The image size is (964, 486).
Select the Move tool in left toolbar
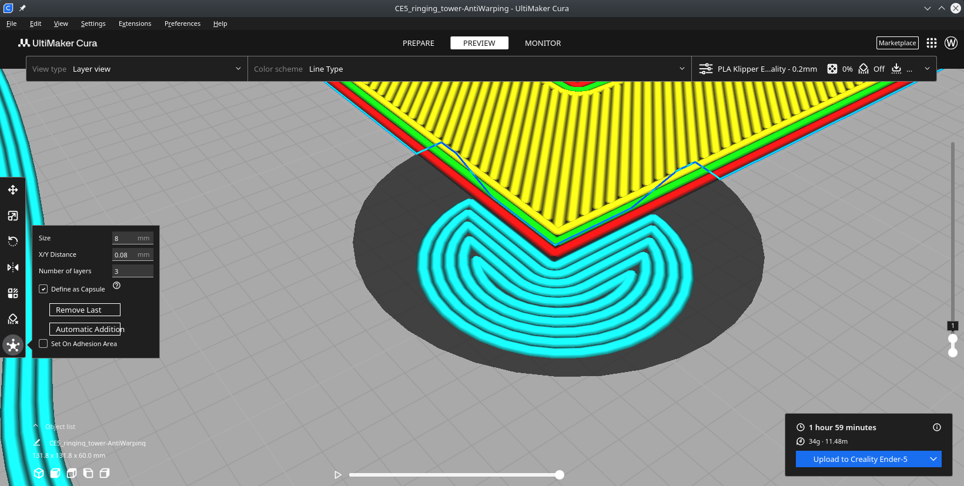click(13, 190)
